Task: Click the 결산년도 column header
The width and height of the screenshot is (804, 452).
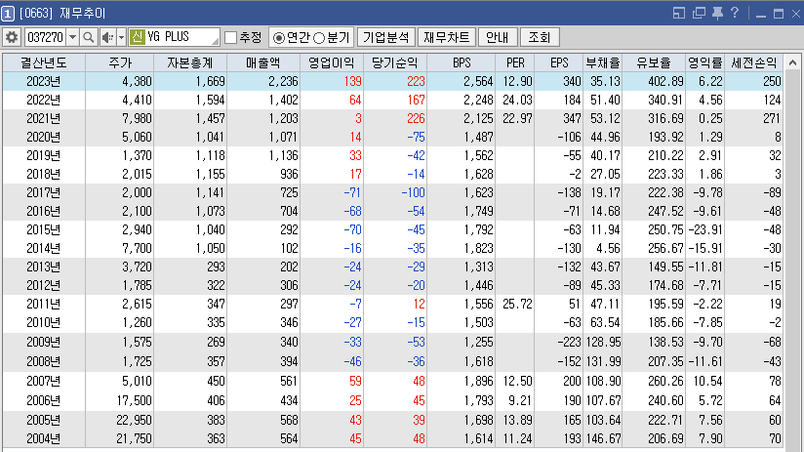Action: [x=44, y=62]
